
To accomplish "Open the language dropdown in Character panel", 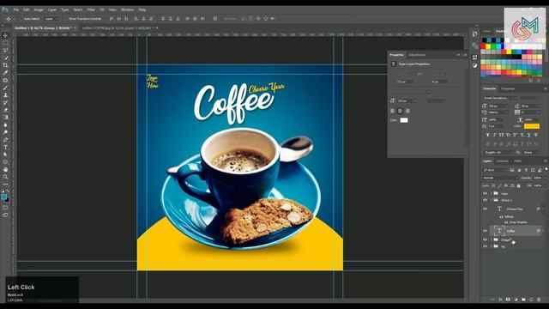I will pyautogui.click(x=498, y=153).
